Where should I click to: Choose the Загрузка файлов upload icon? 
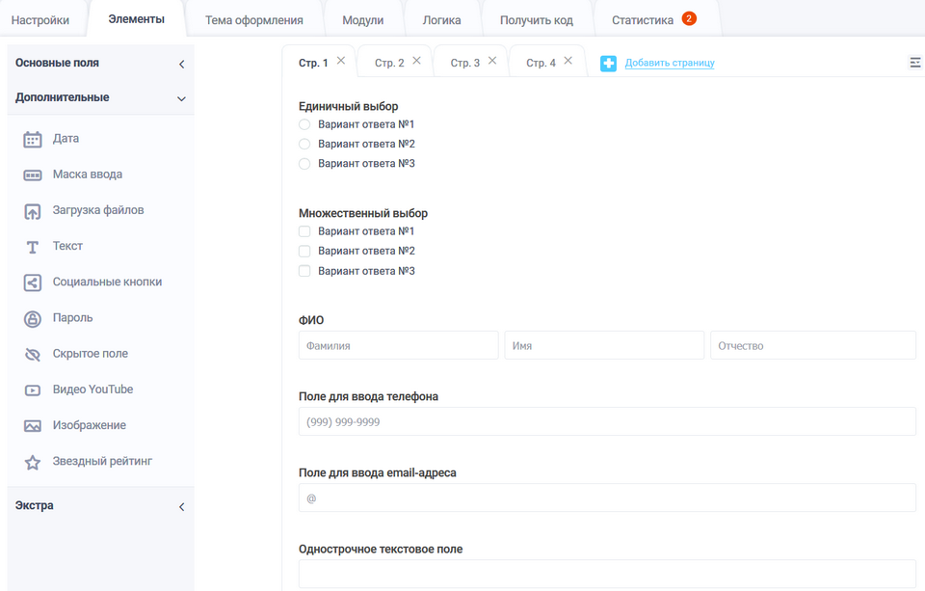33,211
